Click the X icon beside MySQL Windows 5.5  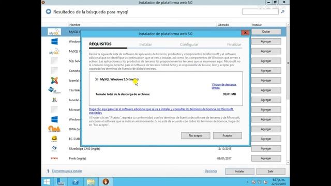(x=97, y=79)
